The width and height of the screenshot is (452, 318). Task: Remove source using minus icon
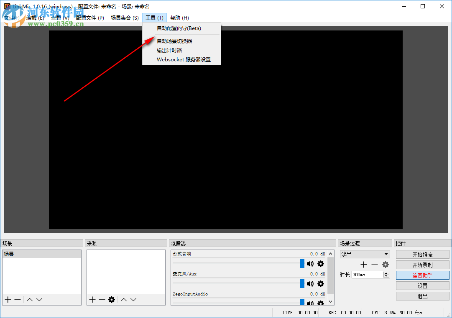[102, 300]
